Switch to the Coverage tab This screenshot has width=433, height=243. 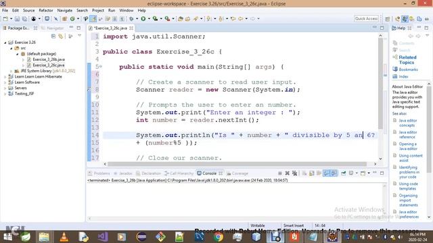(x=237, y=173)
